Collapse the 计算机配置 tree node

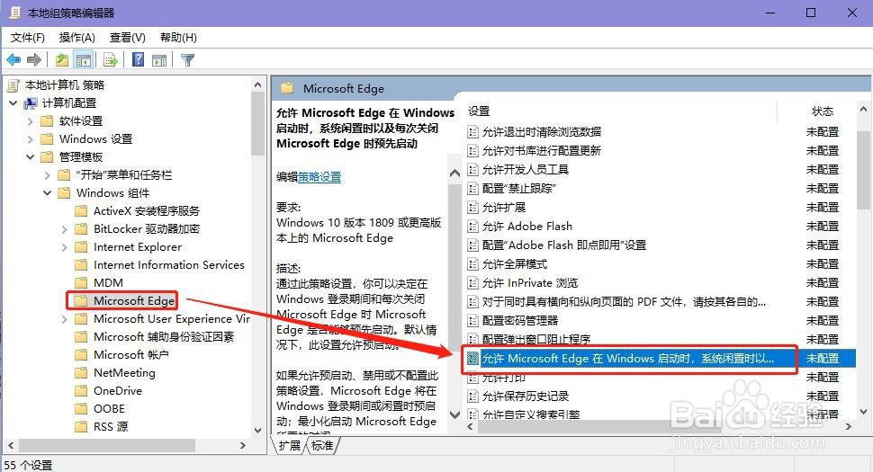coord(13,103)
